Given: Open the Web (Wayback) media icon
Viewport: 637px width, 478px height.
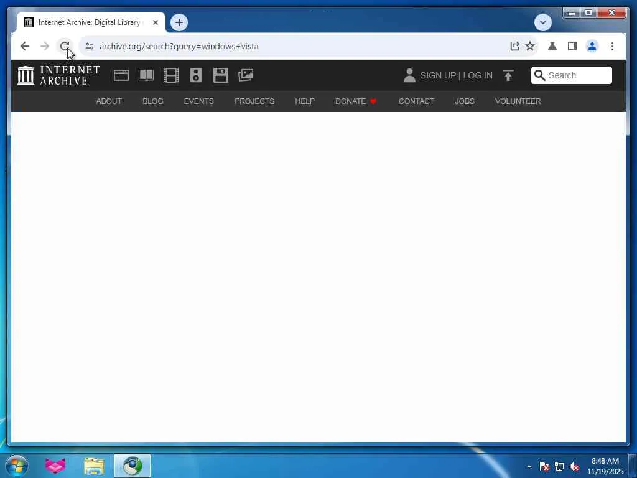Looking at the screenshot, I should (121, 75).
